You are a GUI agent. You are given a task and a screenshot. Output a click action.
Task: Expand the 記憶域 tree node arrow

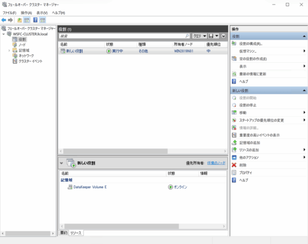click(x=9, y=50)
